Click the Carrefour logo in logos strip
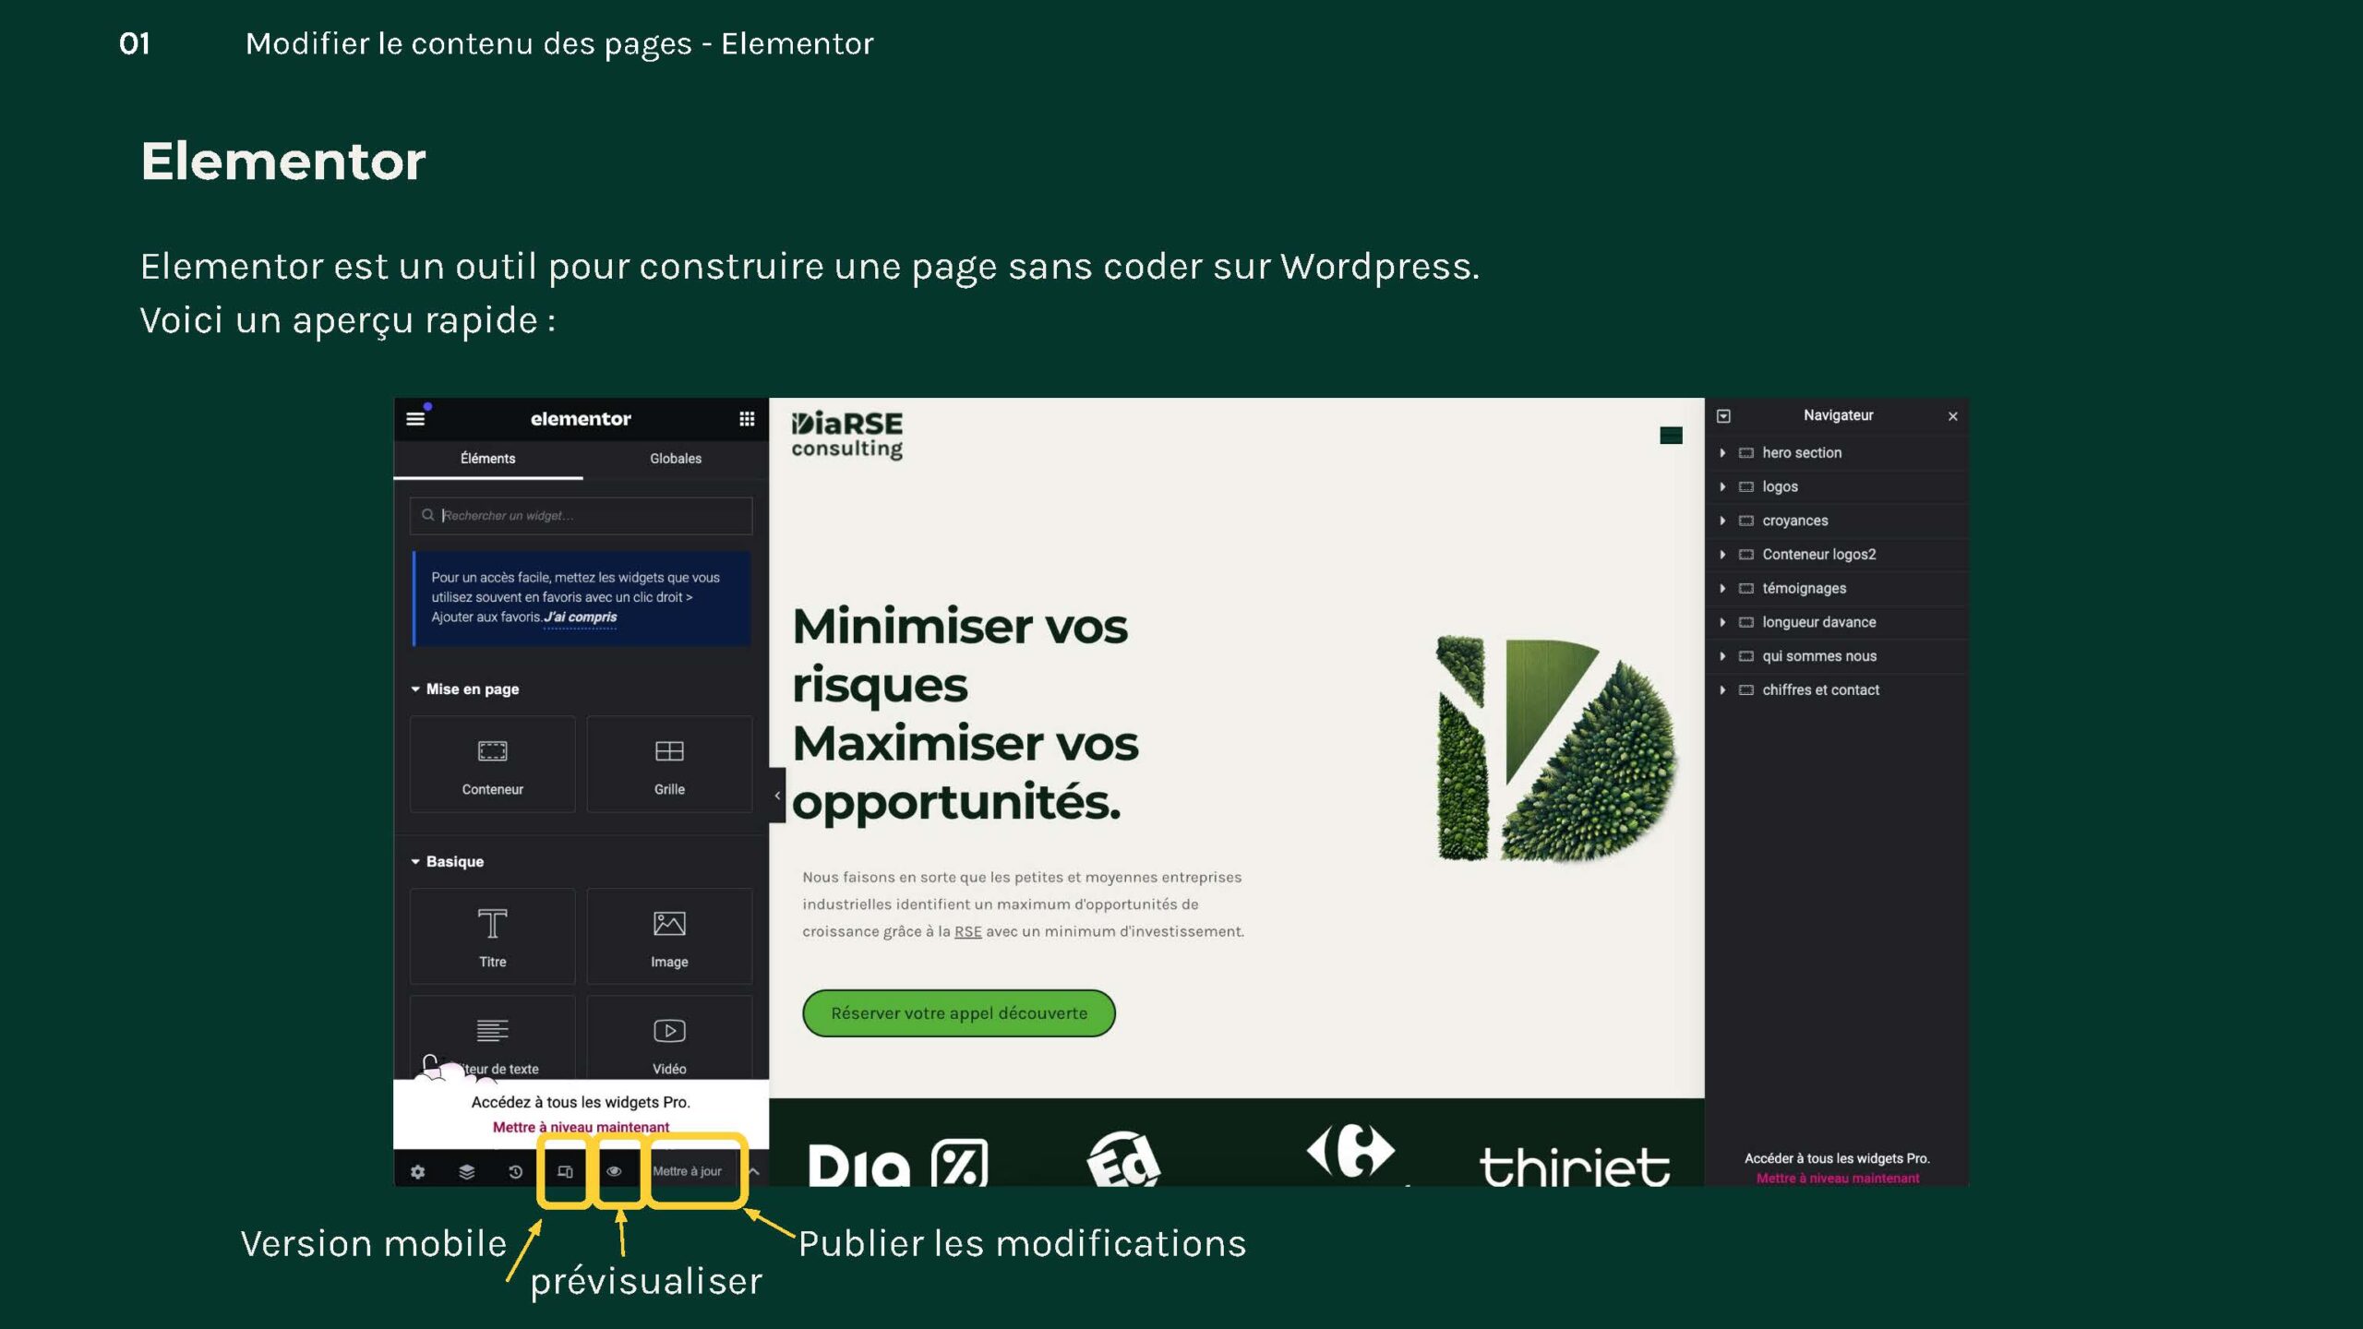The height and width of the screenshot is (1329, 2363). coord(1350,1151)
